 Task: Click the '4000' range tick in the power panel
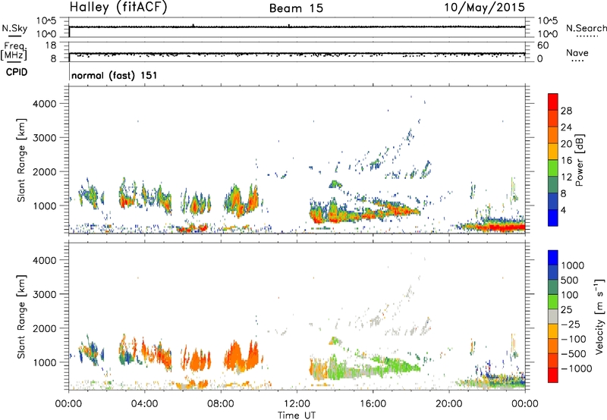click(44, 104)
